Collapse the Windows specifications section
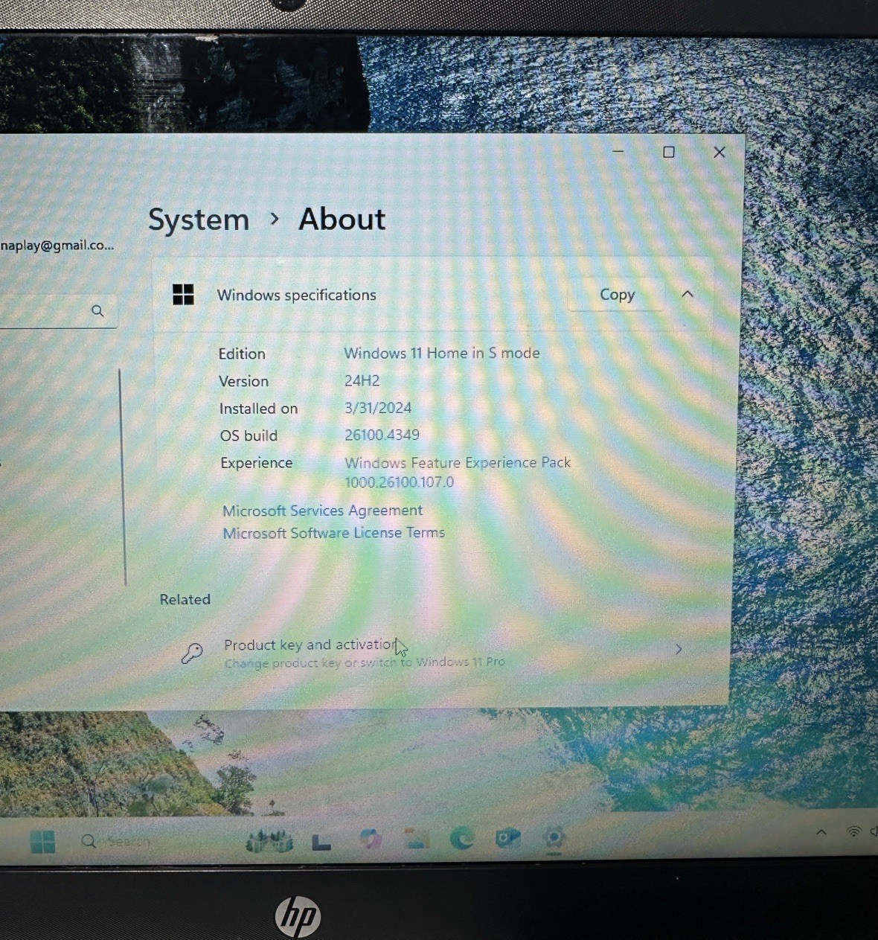Image resolution: width=878 pixels, height=940 pixels. coord(688,294)
